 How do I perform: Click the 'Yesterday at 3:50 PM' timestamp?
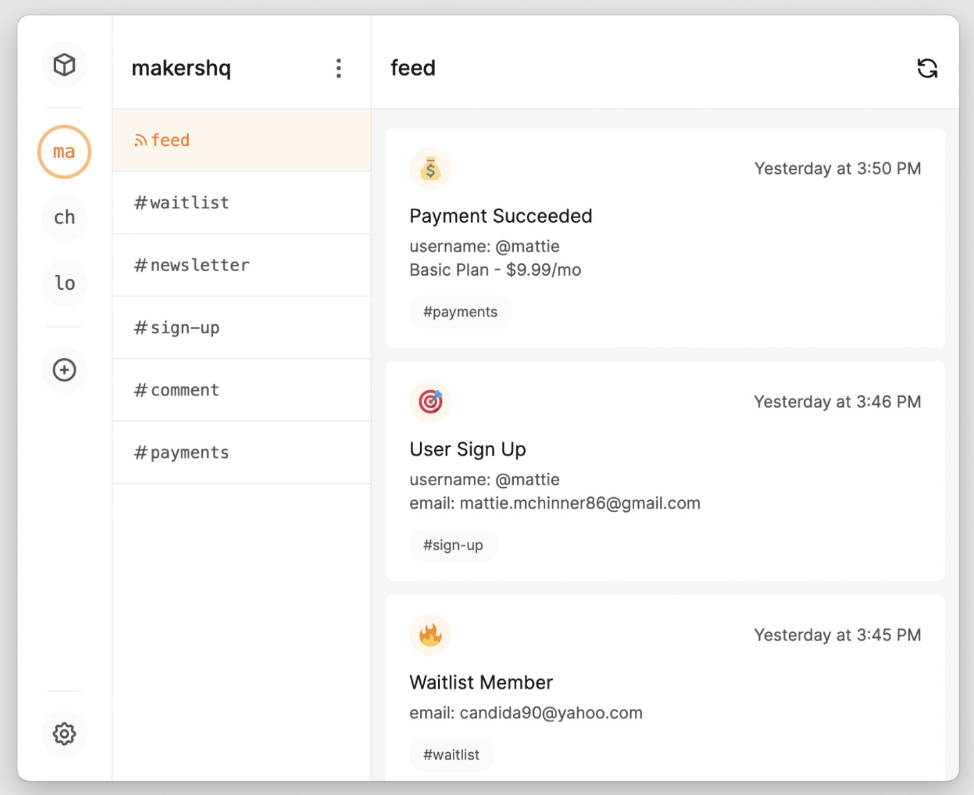point(838,169)
